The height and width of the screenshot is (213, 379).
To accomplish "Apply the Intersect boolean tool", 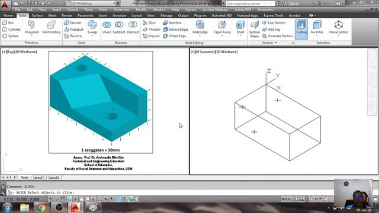I will 133,27.
